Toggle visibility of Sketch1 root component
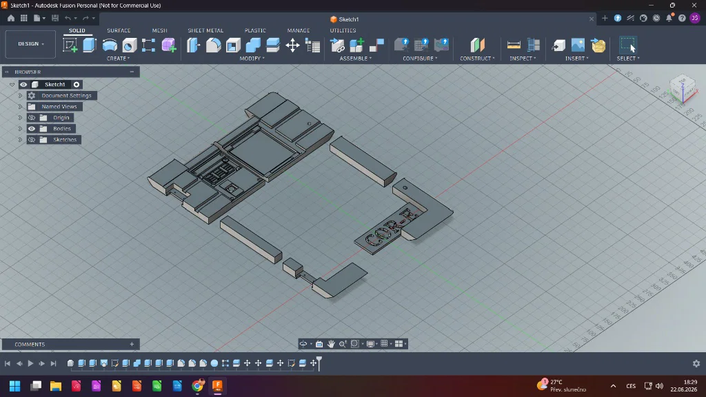This screenshot has height=397, width=706. point(23,85)
